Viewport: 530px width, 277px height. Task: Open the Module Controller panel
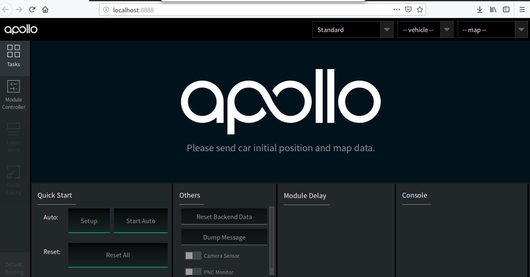pyautogui.click(x=14, y=95)
